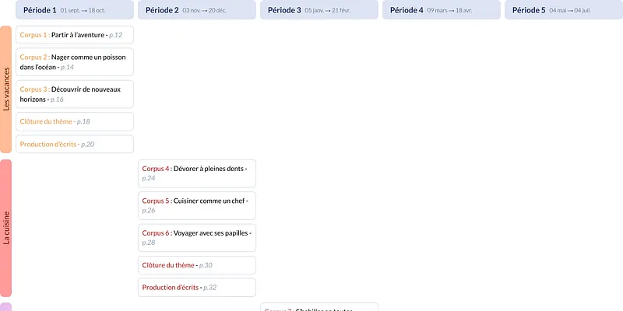The image size is (623, 311).
Task: Open Corpus 3 Découvrir de nouveaux horizons card
Action: 75,94
